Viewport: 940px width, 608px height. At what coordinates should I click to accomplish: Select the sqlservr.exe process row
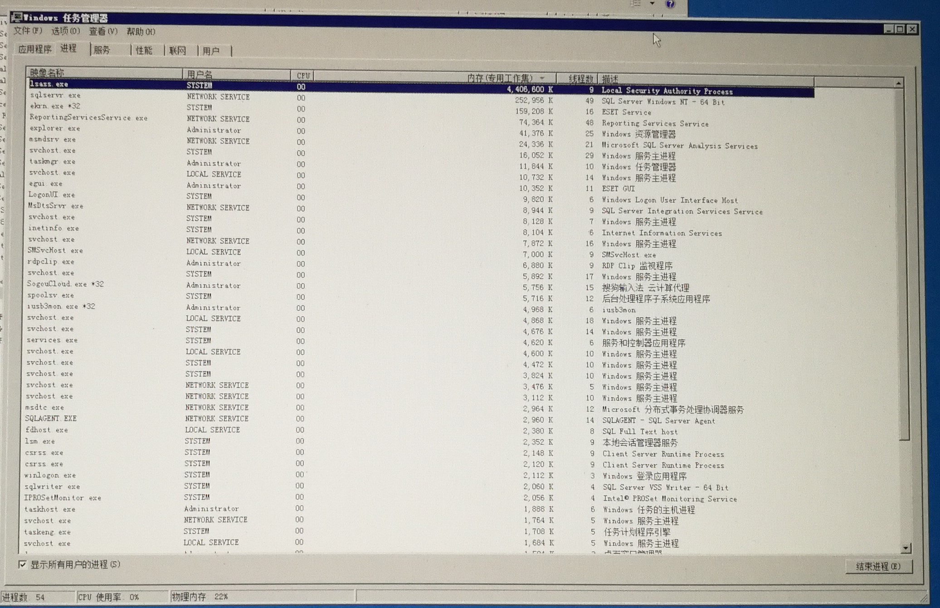coord(55,95)
